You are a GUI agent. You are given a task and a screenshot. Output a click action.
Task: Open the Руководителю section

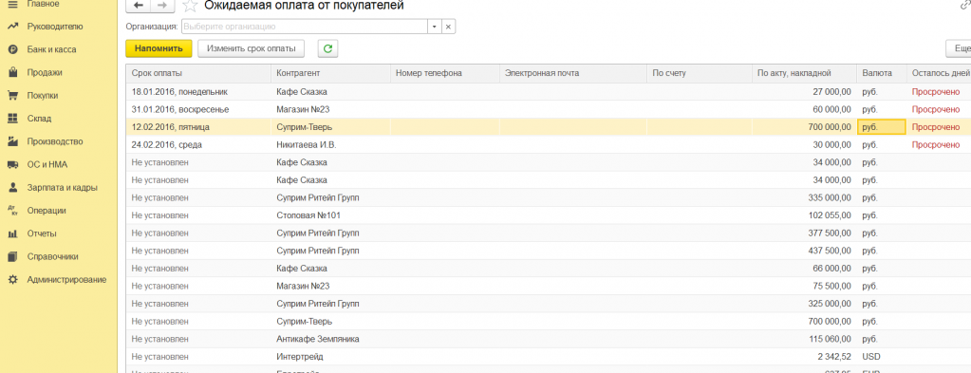coord(54,27)
